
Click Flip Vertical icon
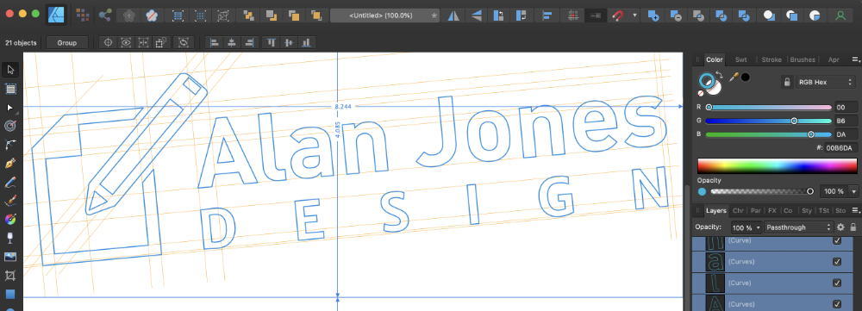click(x=476, y=16)
